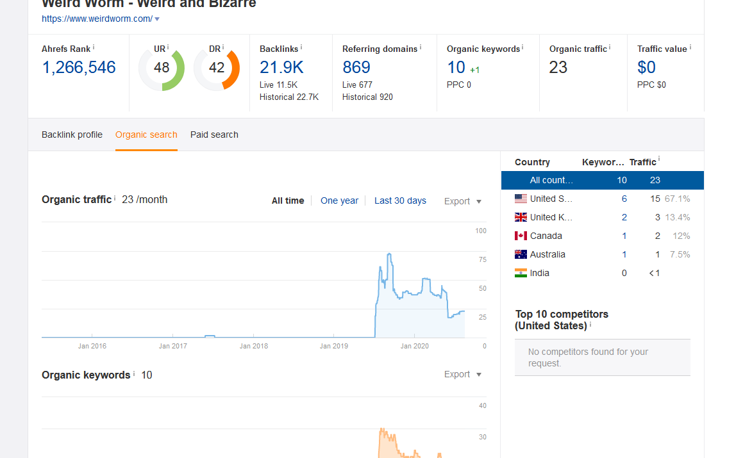The width and height of the screenshot is (752, 458).
Task: Click the No competitors found message box
Action: tap(603, 357)
